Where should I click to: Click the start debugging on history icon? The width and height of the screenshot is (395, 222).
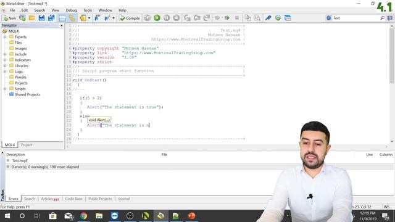tap(148, 18)
